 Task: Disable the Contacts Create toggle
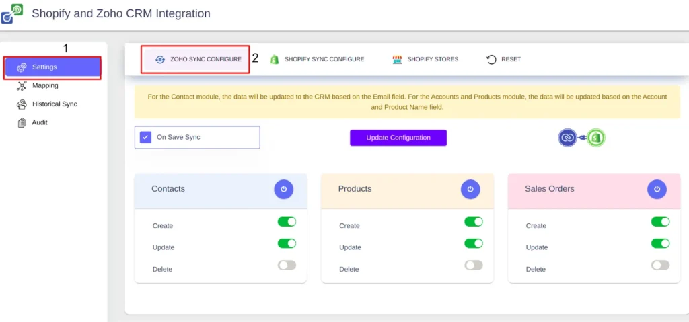point(287,222)
